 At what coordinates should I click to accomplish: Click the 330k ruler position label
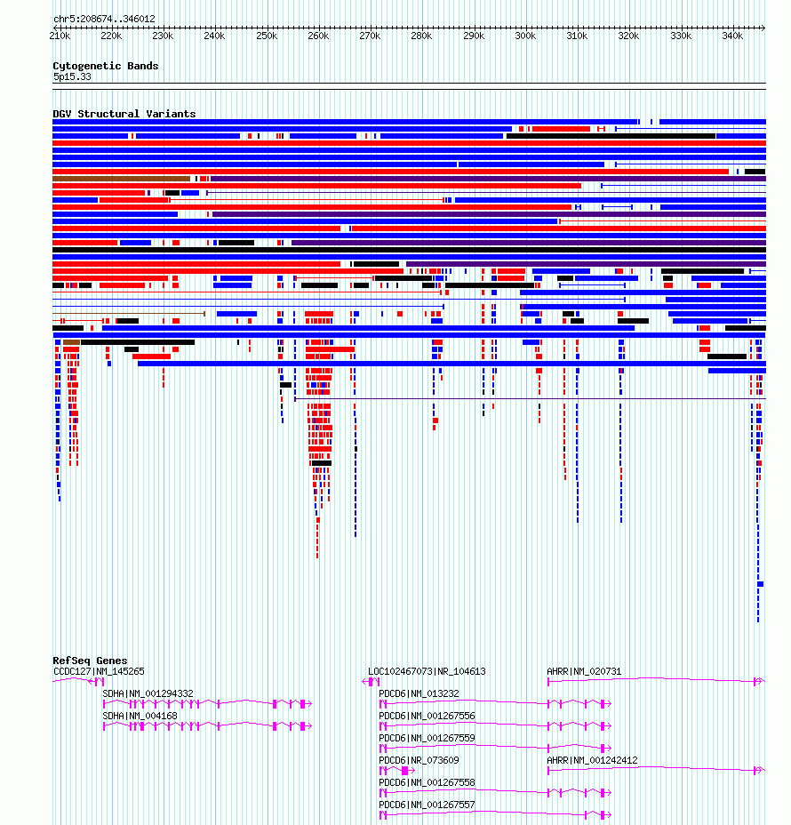click(x=681, y=36)
